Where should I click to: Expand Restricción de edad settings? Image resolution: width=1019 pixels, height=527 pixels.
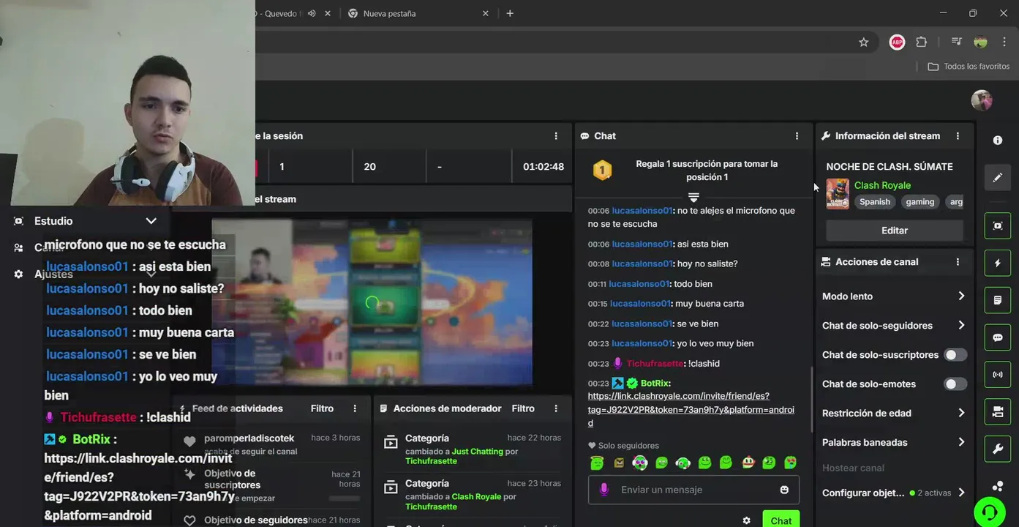894,414
